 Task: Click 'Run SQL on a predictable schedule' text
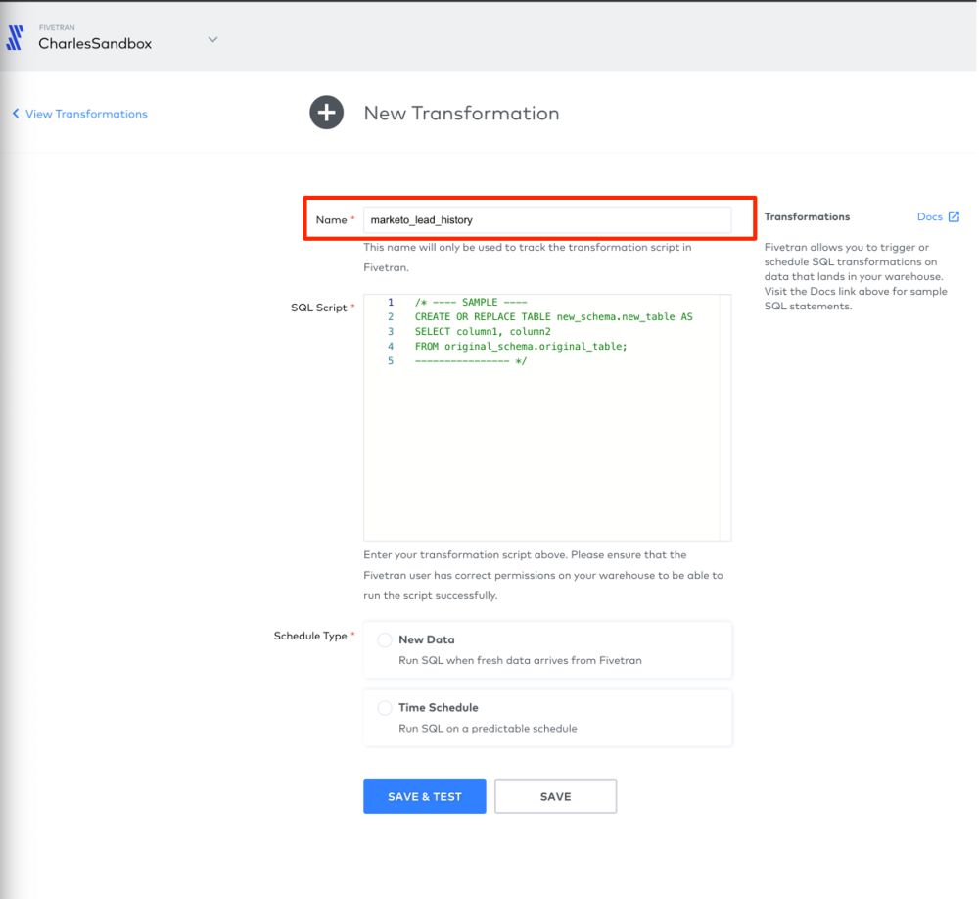click(x=488, y=729)
